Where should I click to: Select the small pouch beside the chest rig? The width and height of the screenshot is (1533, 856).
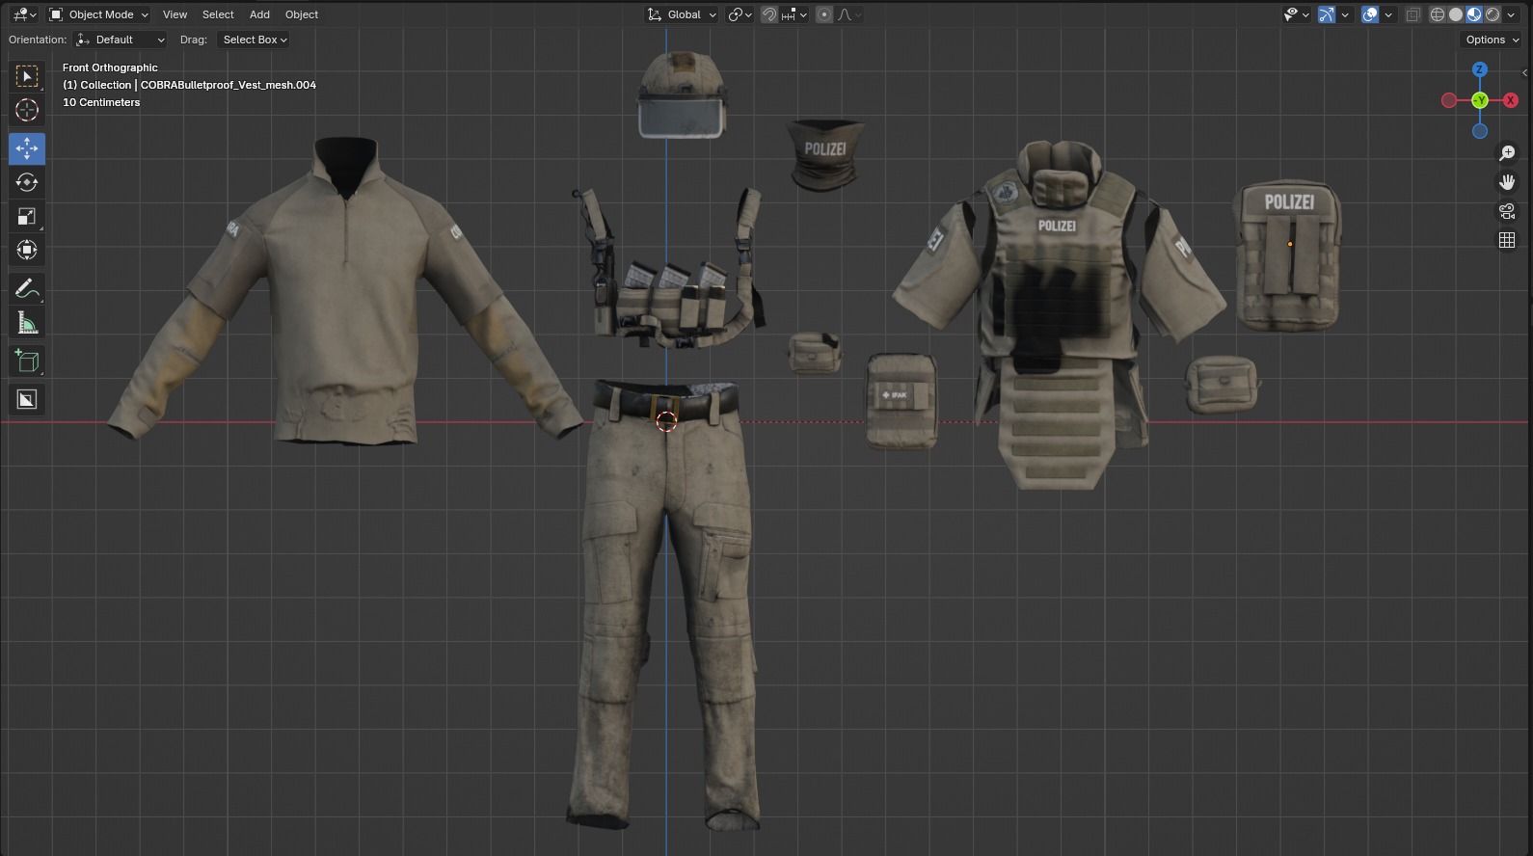point(815,353)
